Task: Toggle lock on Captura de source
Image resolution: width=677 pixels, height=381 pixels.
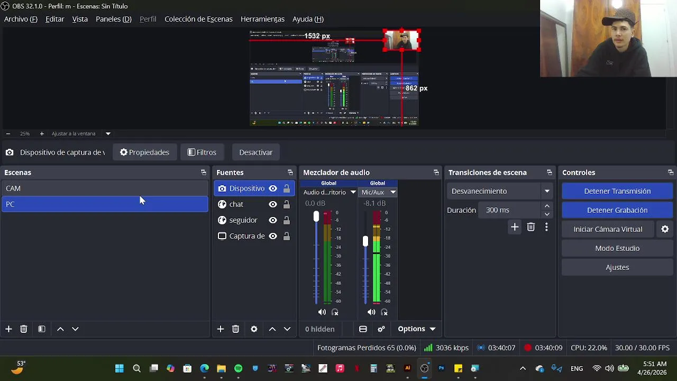Action: coord(286,236)
